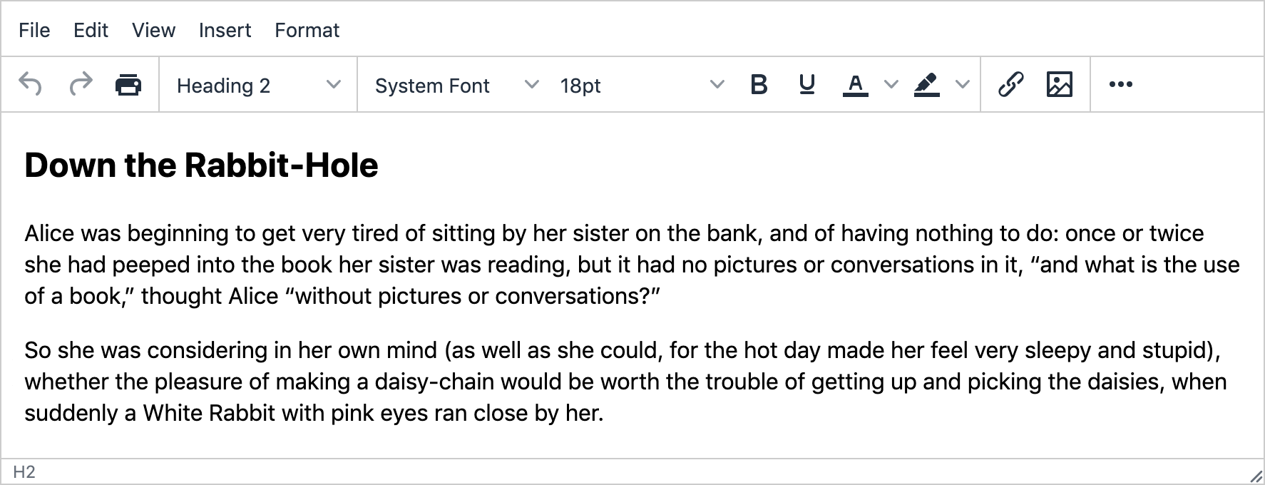
Task: Apply highlight with marker pen icon
Action: 926,84
